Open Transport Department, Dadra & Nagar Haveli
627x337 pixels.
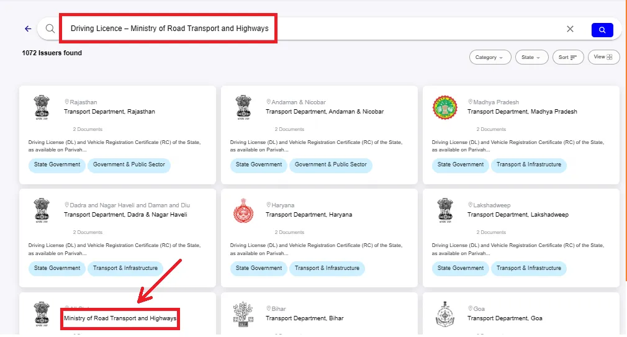click(125, 215)
